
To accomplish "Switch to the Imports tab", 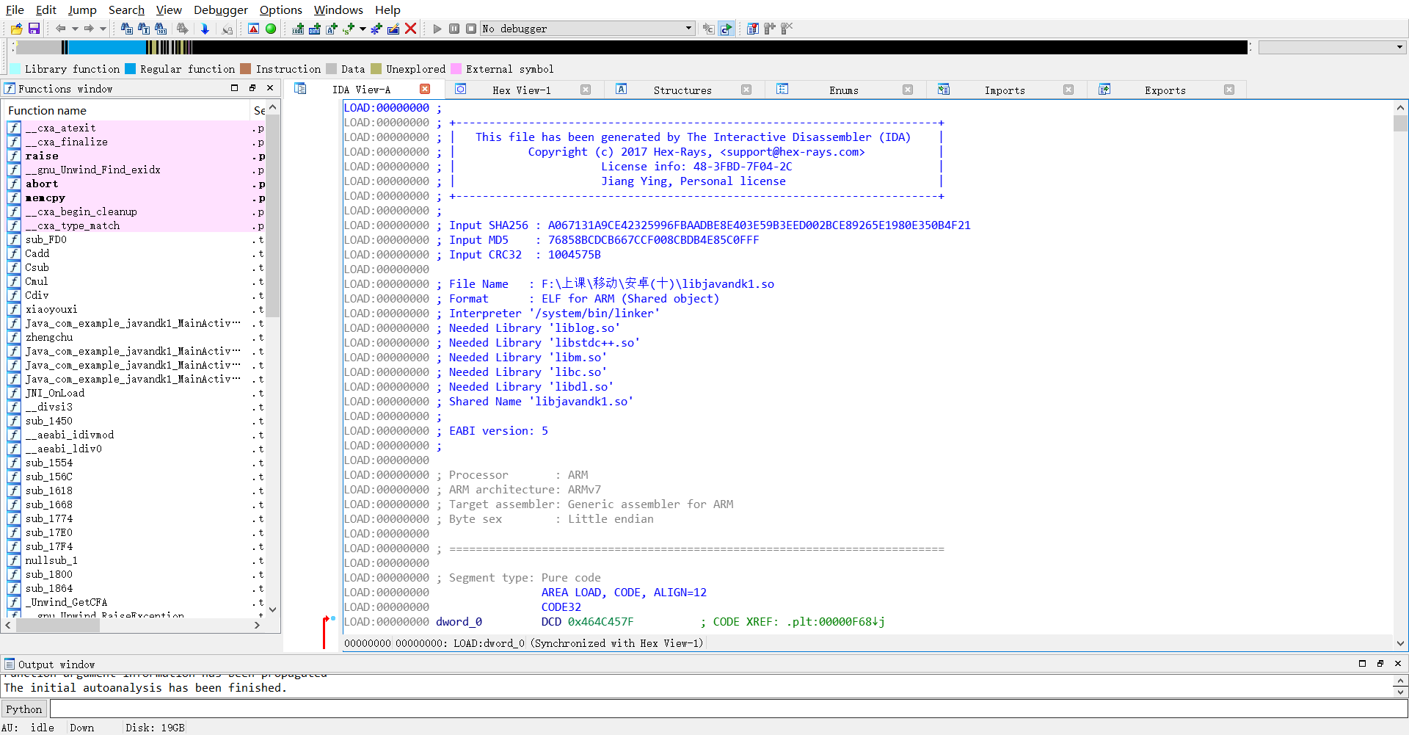I will pyautogui.click(x=1004, y=90).
